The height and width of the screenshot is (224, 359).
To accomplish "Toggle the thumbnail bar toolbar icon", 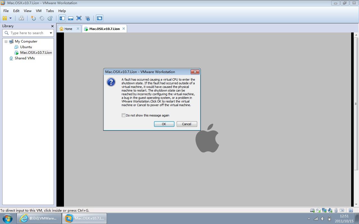I will (x=71, y=18).
